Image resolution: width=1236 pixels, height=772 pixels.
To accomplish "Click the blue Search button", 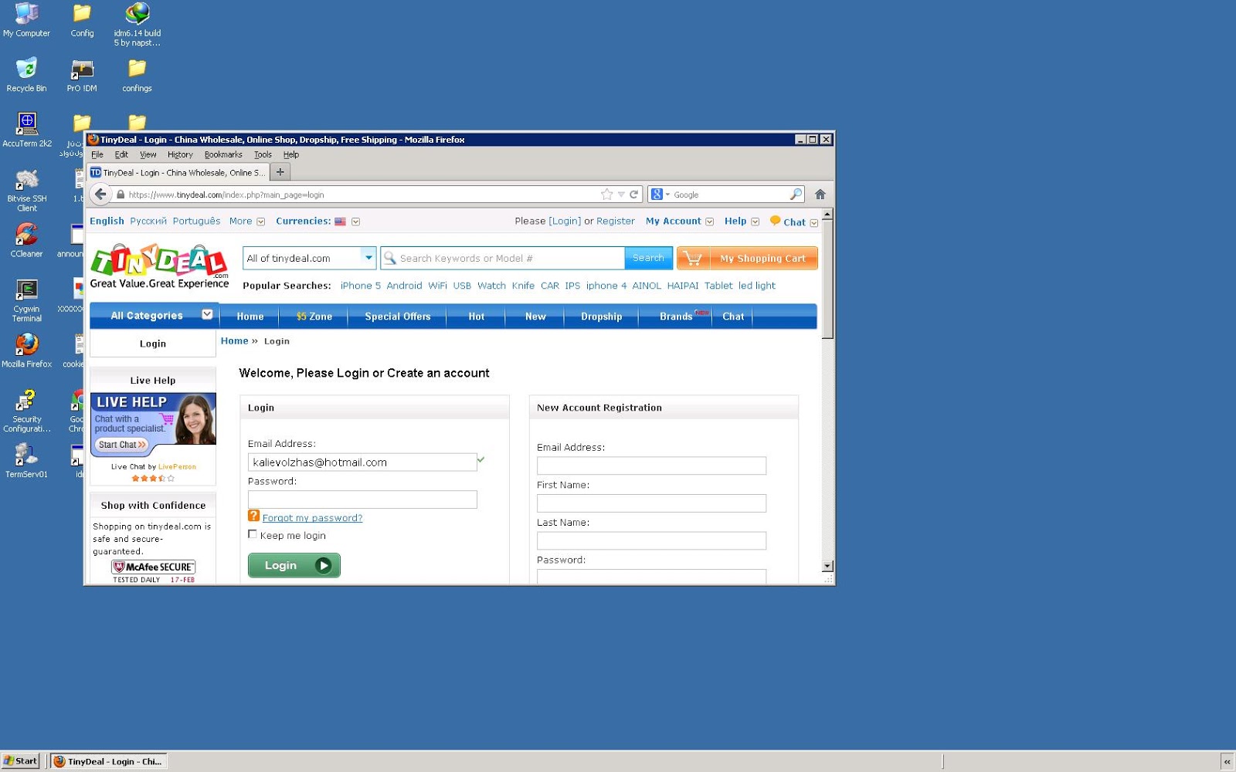I will coord(648,258).
